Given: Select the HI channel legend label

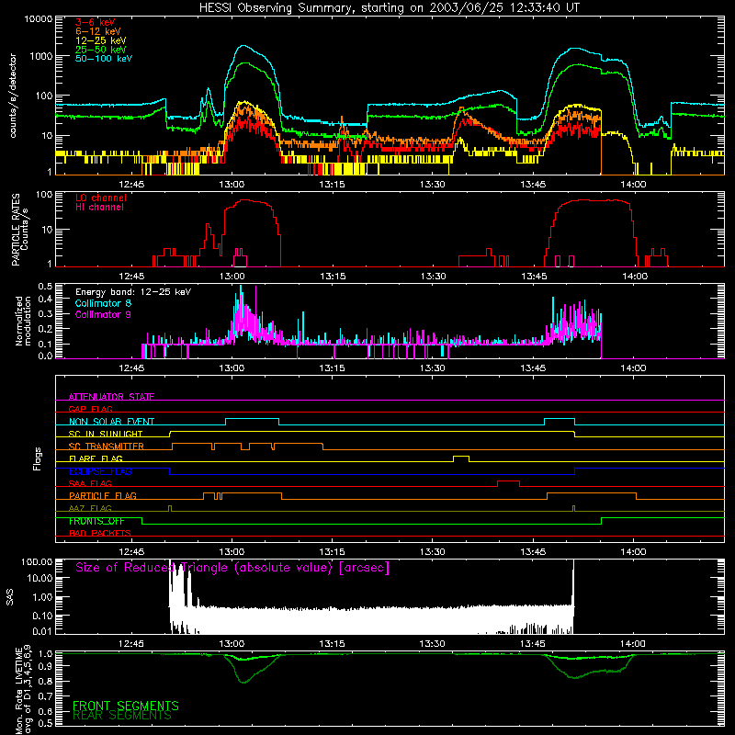Looking at the screenshot, I should pos(100,208).
